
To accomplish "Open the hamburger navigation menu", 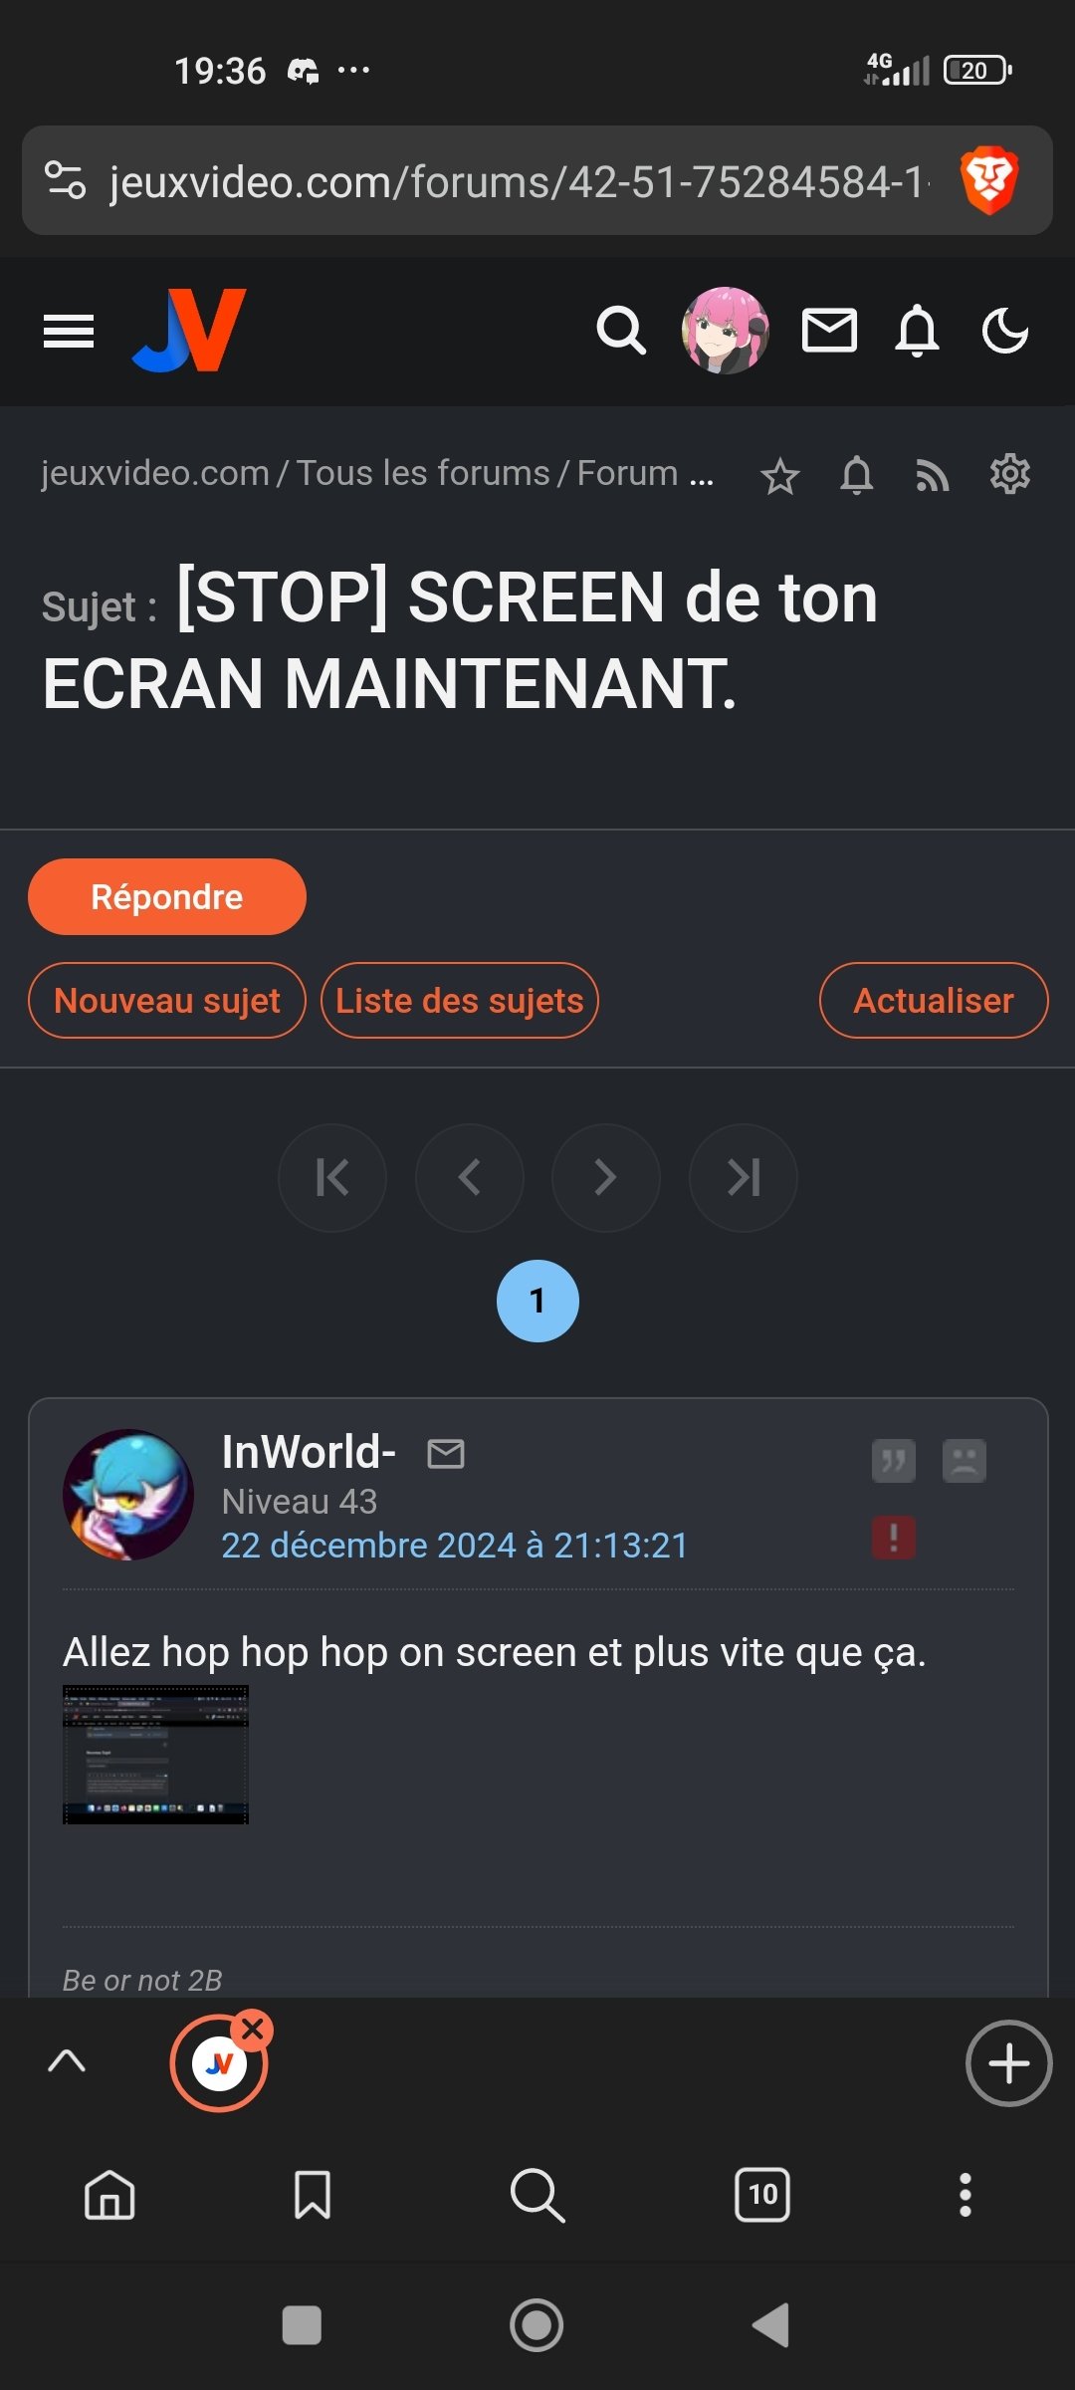I will (x=69, y=331).
